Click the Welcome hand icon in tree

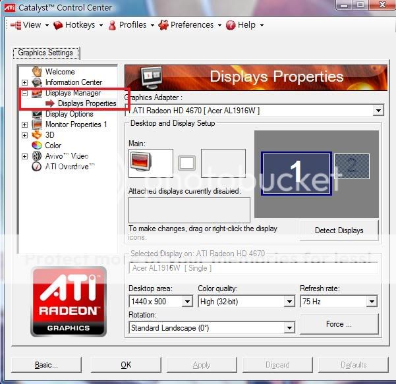tap(37, 72)
